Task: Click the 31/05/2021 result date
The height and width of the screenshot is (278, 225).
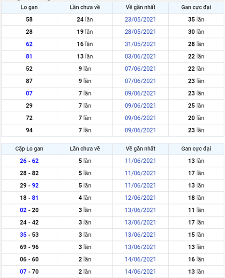Action: click(140, 44)
